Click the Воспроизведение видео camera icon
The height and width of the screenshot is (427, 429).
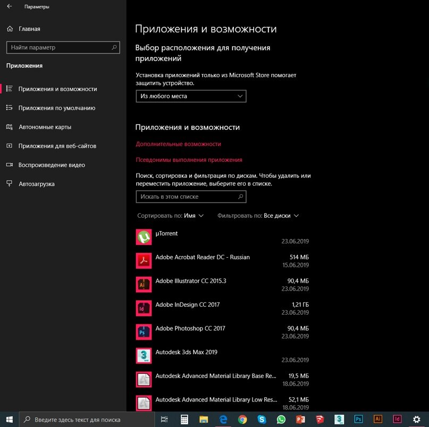pyautogui.click(x=9, y=165)
